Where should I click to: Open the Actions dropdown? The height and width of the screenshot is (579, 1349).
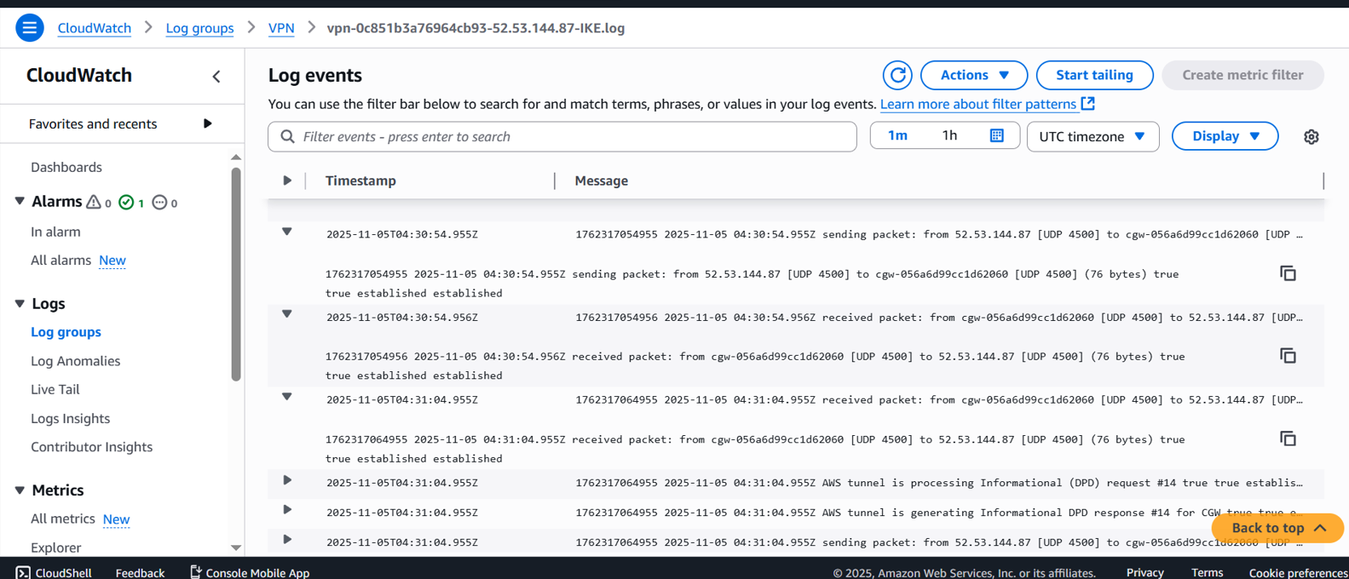[974, 75]
